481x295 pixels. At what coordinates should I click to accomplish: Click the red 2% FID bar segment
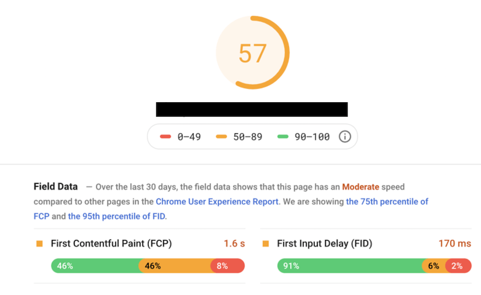tap(458, 266)
